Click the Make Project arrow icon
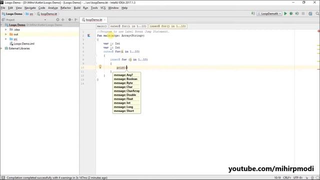This screenshot has width=320, height=180. (x=253, y=13)
